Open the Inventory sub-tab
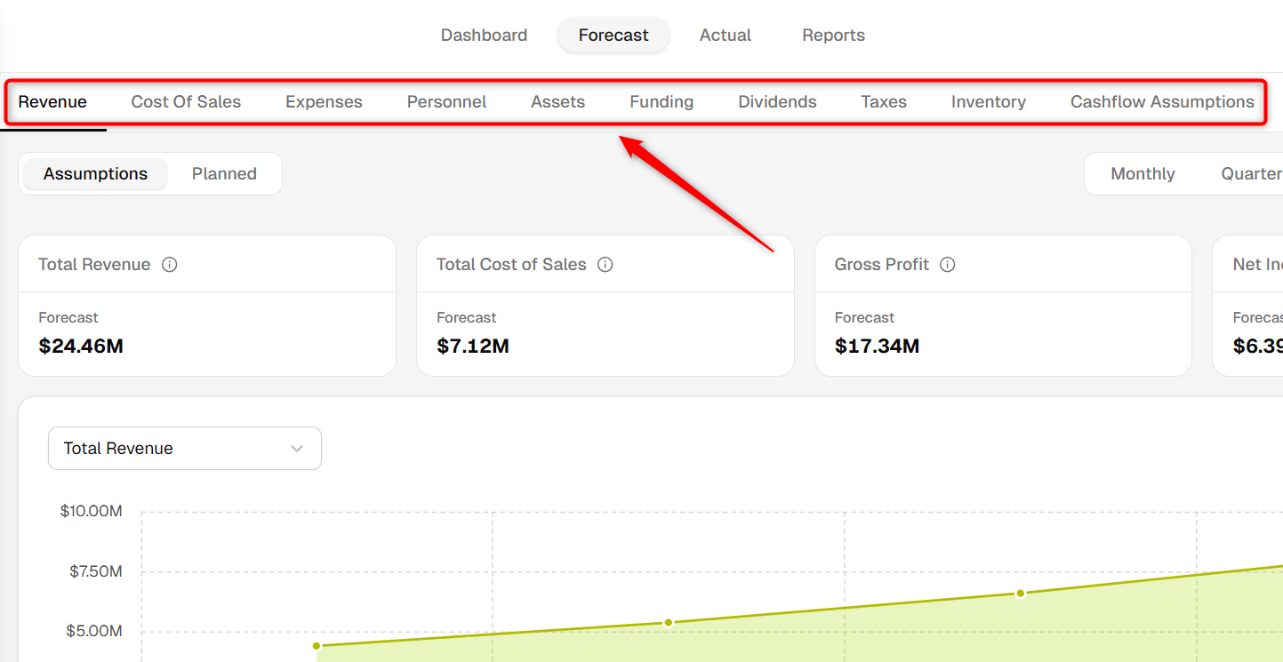The height and width of the screenshot is (662, 1283). (989, 102)
